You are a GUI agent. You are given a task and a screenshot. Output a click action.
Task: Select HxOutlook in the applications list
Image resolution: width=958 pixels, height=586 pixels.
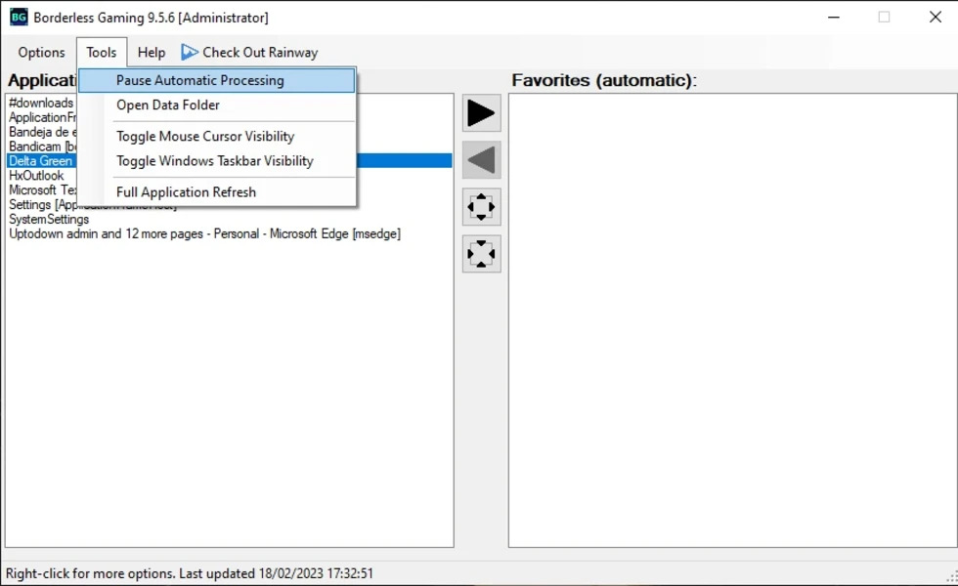coord(36,176)
